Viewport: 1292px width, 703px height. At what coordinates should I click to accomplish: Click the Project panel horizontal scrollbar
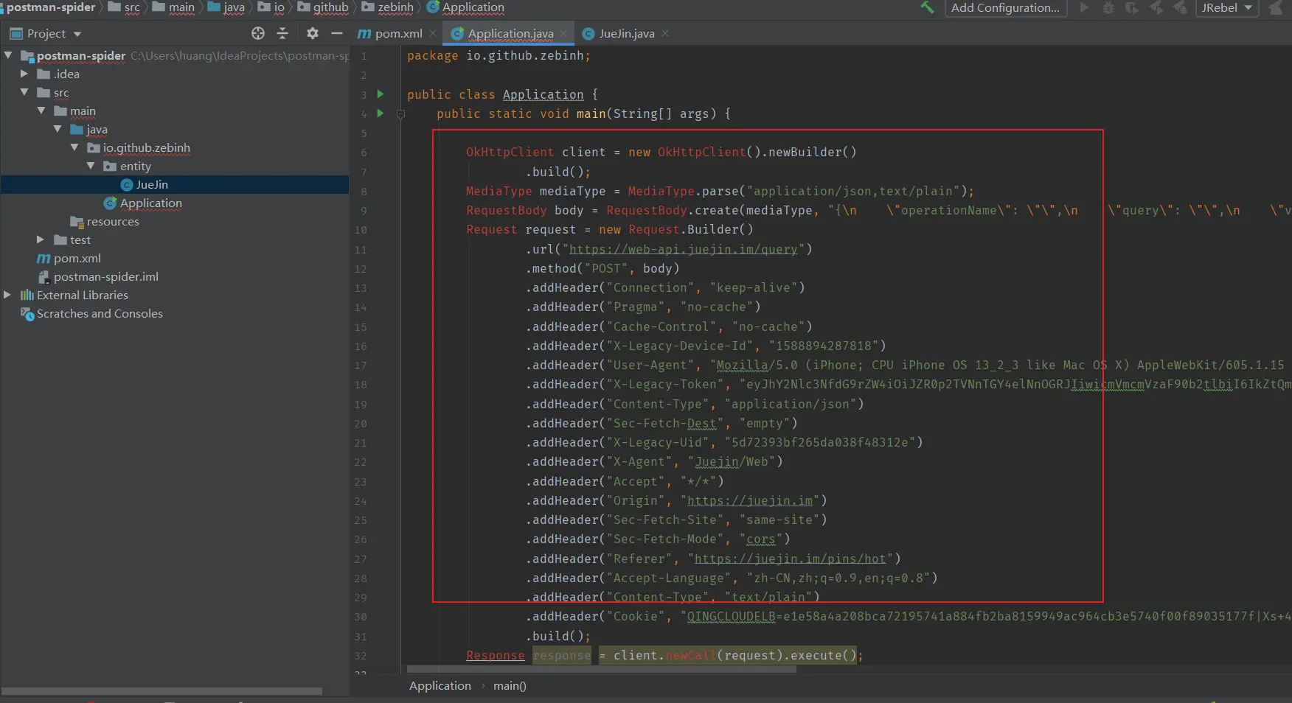(x=162, y=691)
